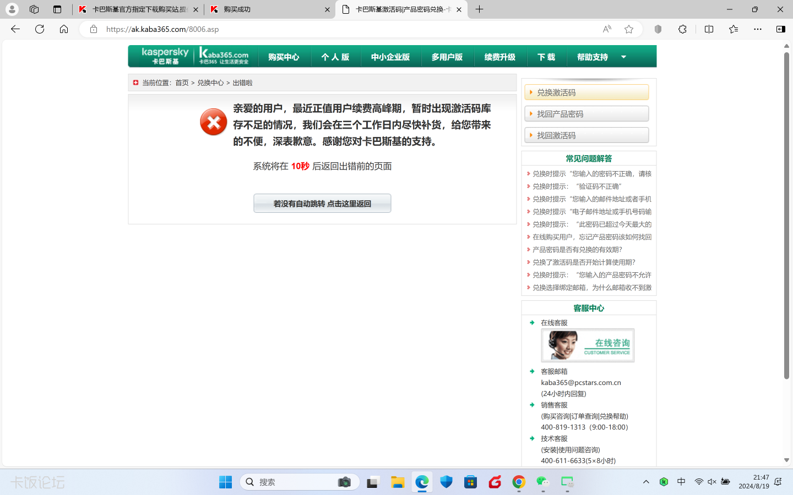Open the Workspaces icon
The height and width of the screenshot is (495, 793).
[34, 9]
